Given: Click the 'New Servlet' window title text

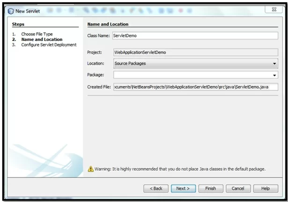Looking at the screenshot, I should [28, 11].
